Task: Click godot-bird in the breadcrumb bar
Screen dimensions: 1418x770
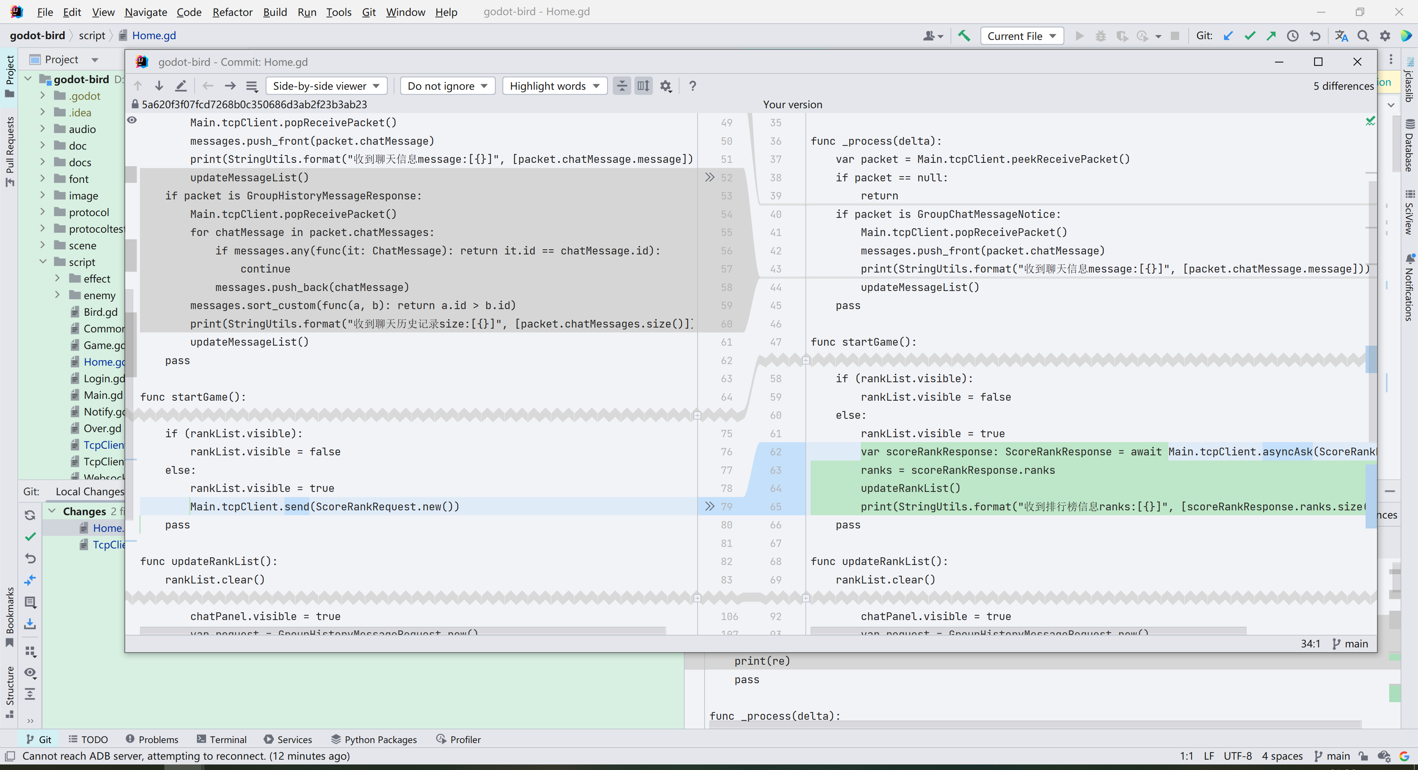Action: click(x=37, y=35)
